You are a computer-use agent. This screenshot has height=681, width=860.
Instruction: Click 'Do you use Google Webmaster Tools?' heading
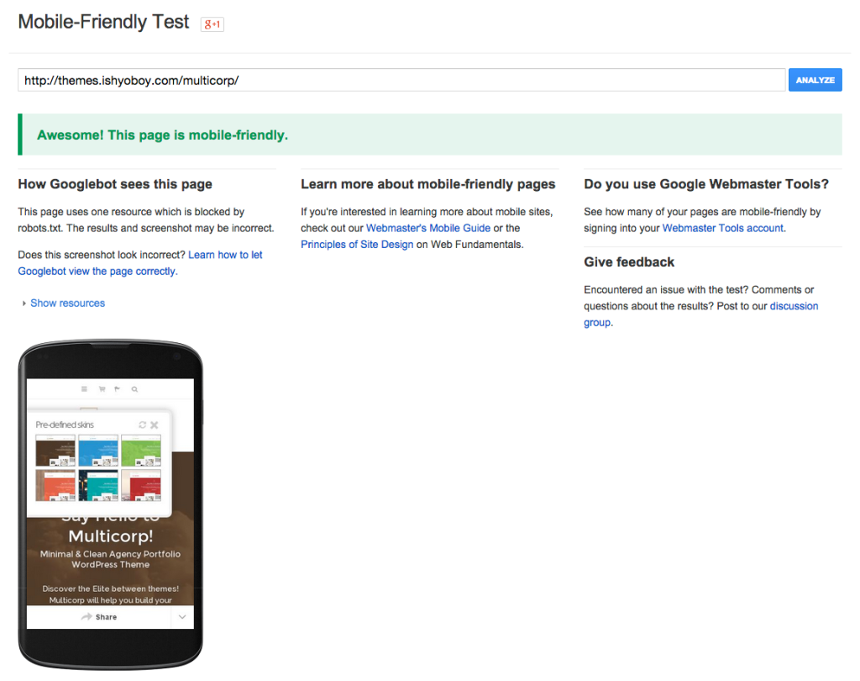pyautogui.click(x=705, y=184)
